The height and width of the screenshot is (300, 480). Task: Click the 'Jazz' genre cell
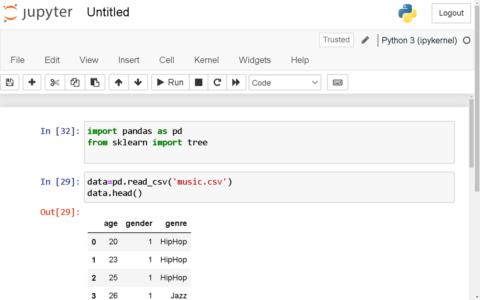(x=178, y=296)
